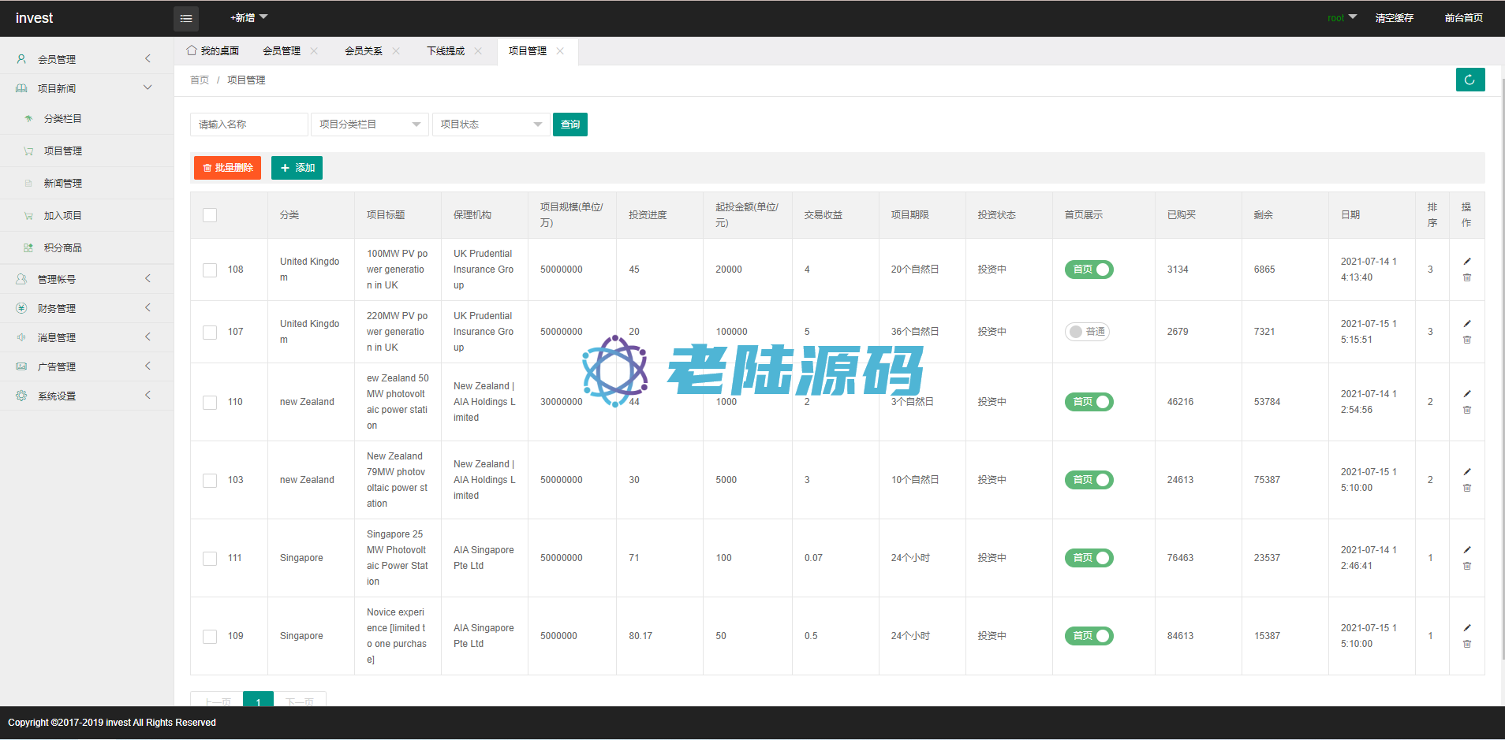Check the select-all checkbox in table header
The width and height of the screenshot is (1505, 740).
[210, 215]
